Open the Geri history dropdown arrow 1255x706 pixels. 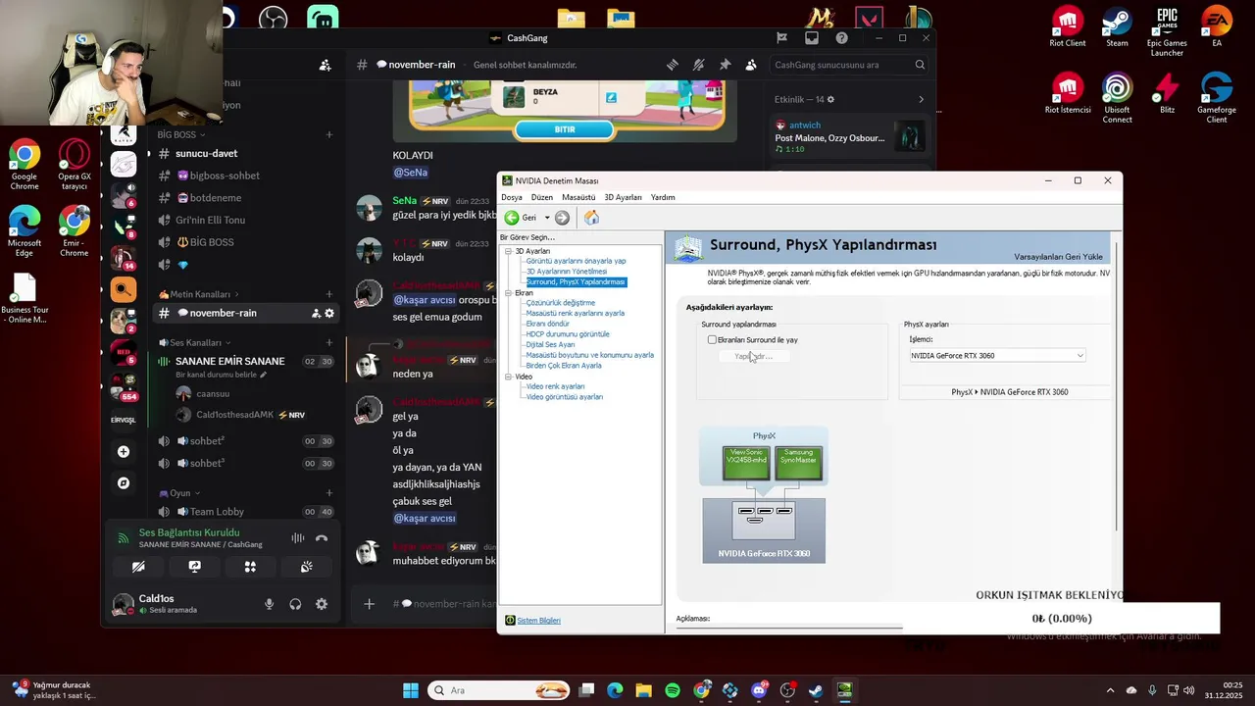click(x=545, y=218)
